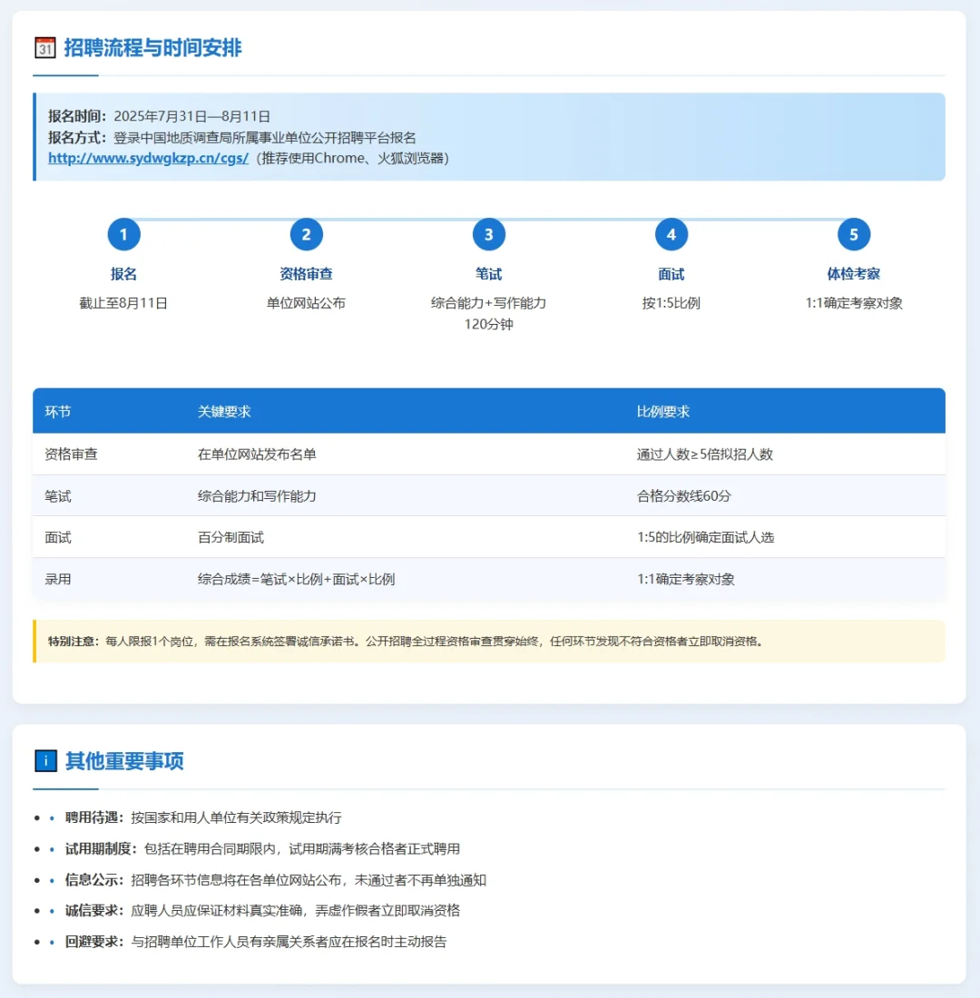Click the 体检考察 step label
Viewport: 980px width, 998px height.
click(854, 274)
